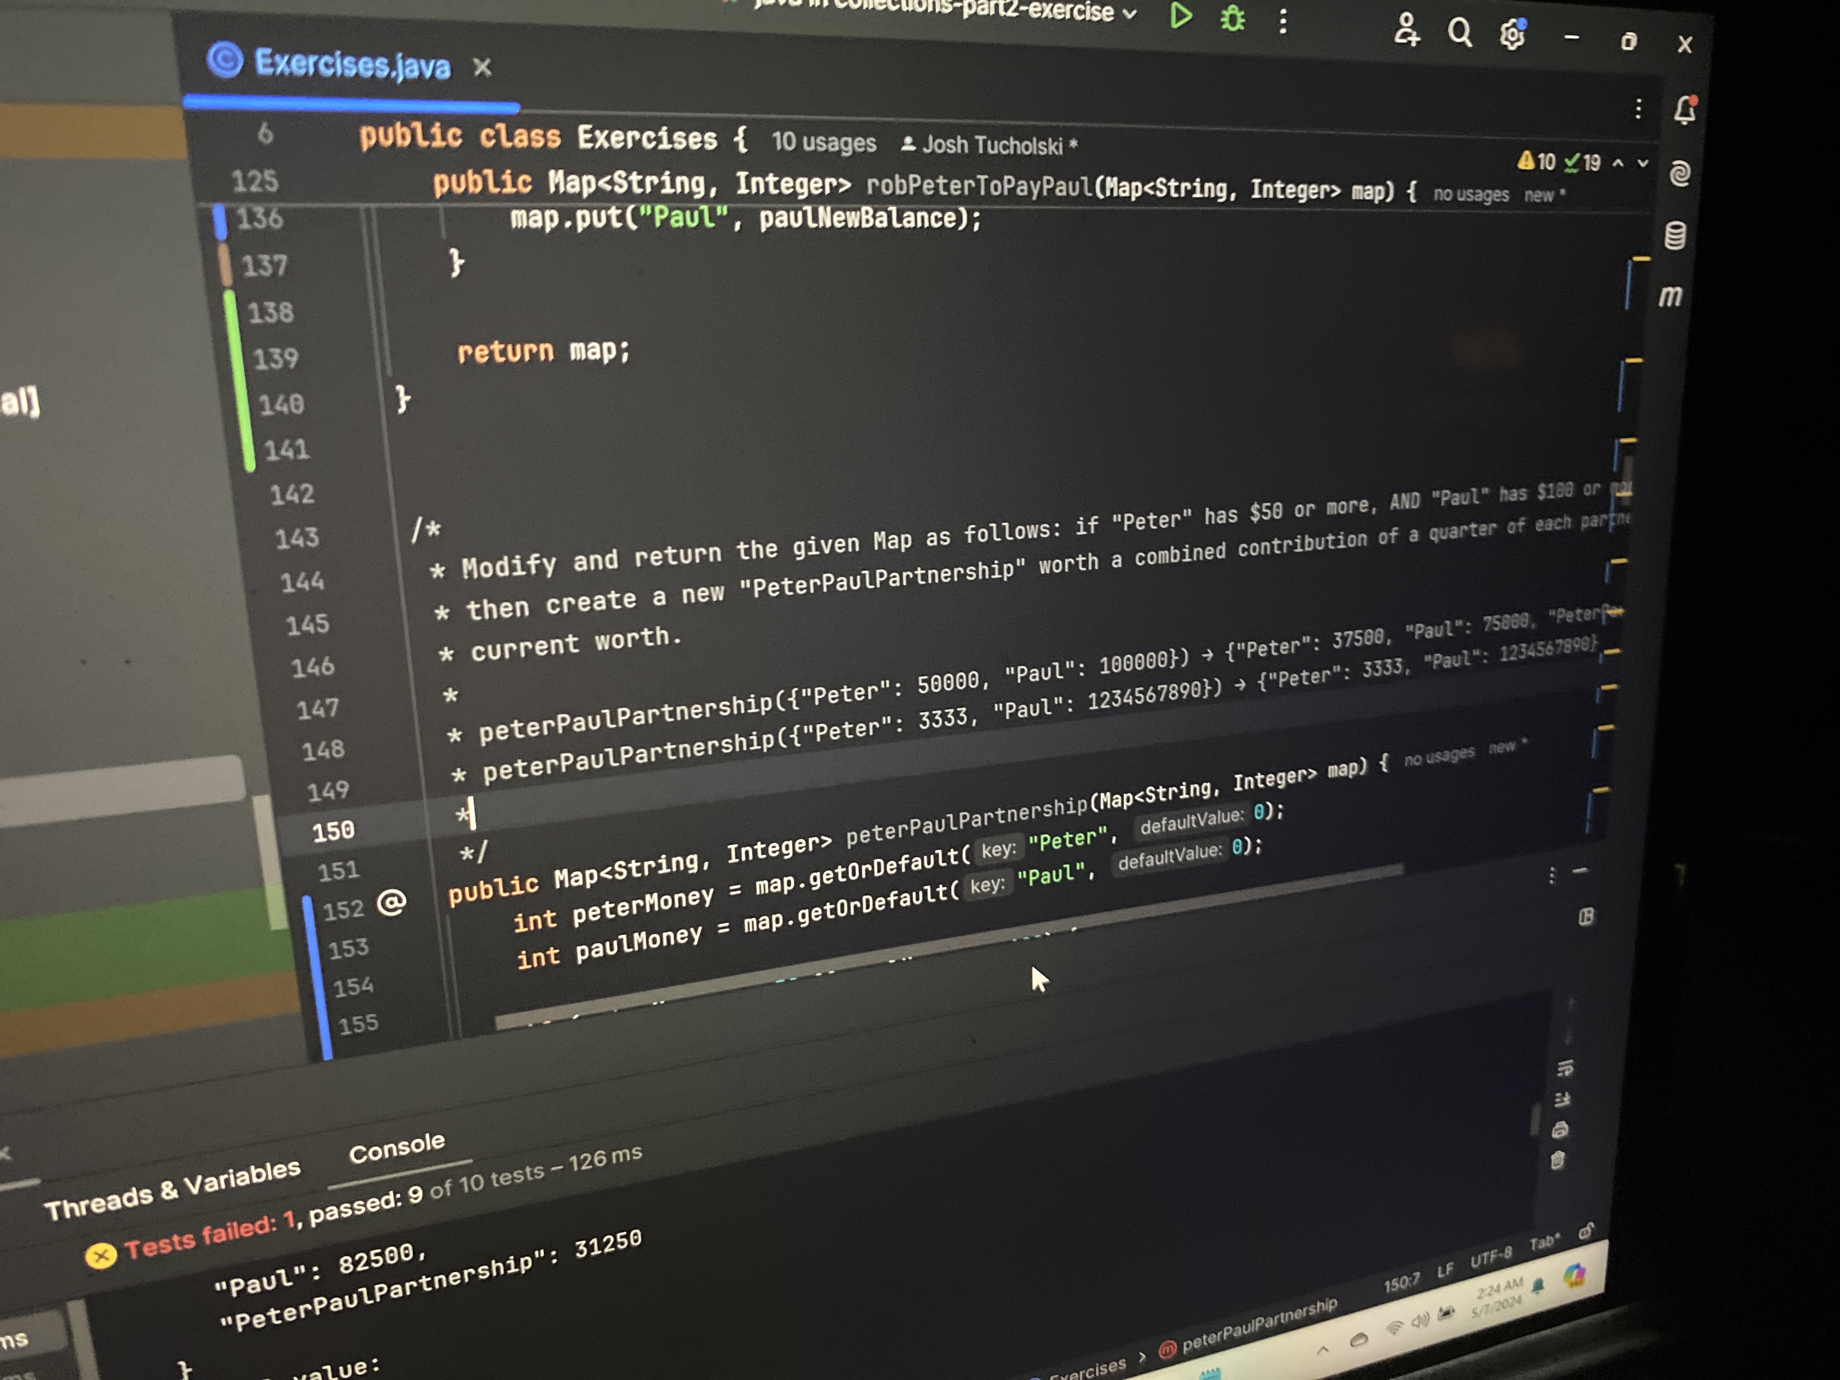Run the current configuration with play button
This screenshot has height=1380, width=1840.
[1180, 16]
